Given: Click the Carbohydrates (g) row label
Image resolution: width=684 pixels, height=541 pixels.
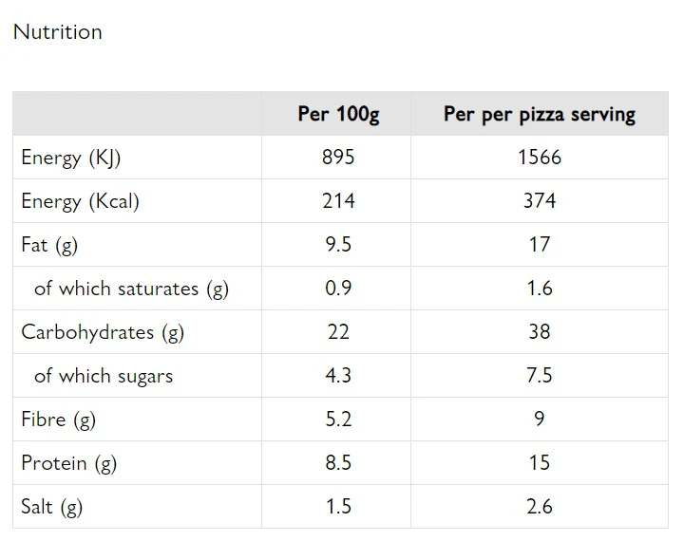Looking at the screenshot, I should point(103,332).
